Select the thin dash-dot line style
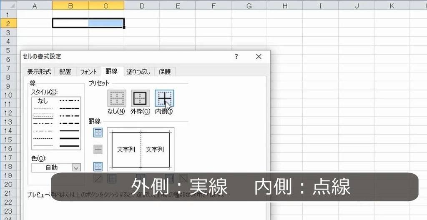The width and height of the screenshot is (427, 220). click(x=43, y=131)
